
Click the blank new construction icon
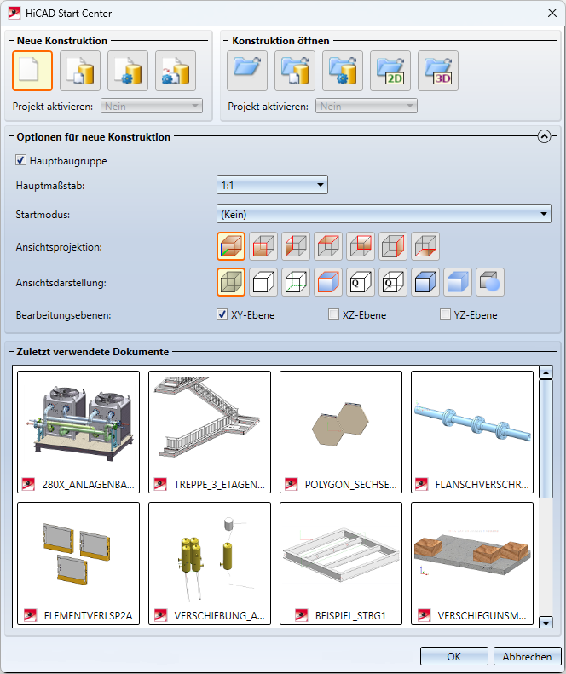(x=32, y=71)
